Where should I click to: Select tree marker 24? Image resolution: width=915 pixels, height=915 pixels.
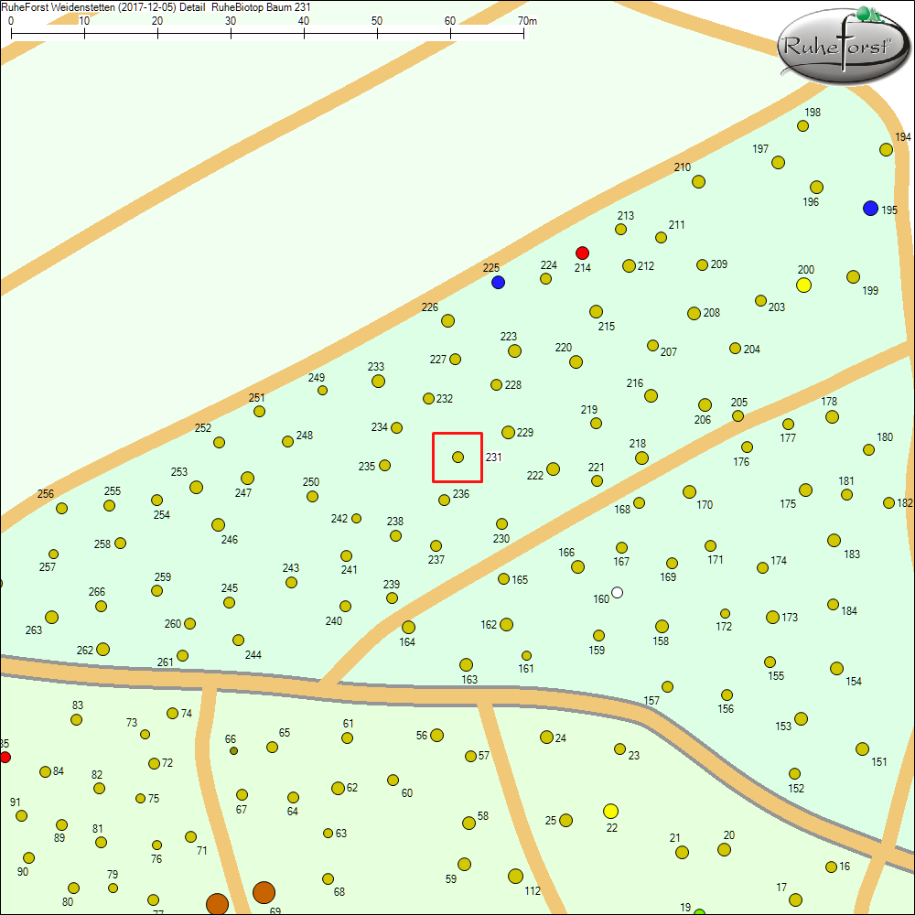click(x=546, y=737)
